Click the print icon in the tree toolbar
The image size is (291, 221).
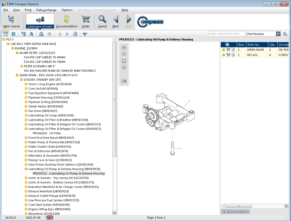[41, 34]
